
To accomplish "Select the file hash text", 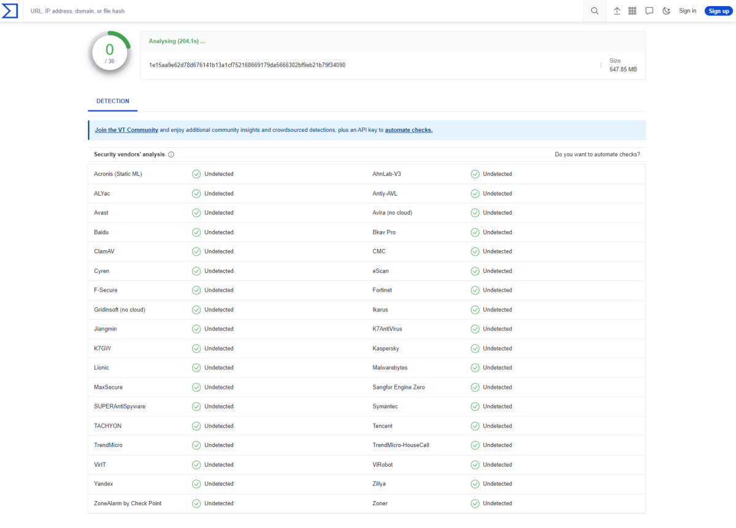I will coord(247,65).
